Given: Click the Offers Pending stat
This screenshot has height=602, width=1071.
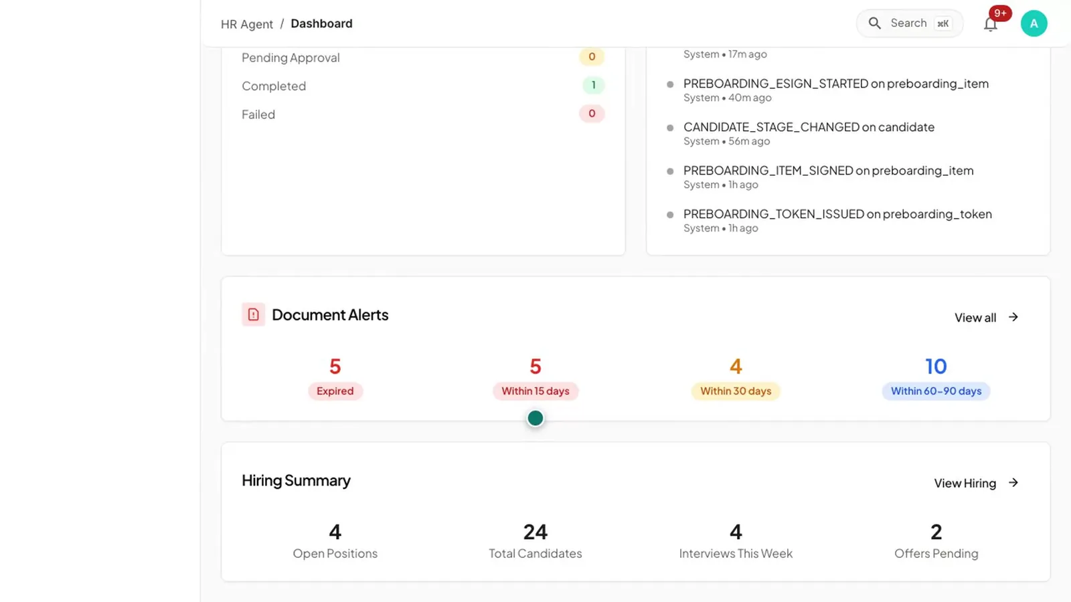Looking at the screenshot, I should click(x=936, y=540).
